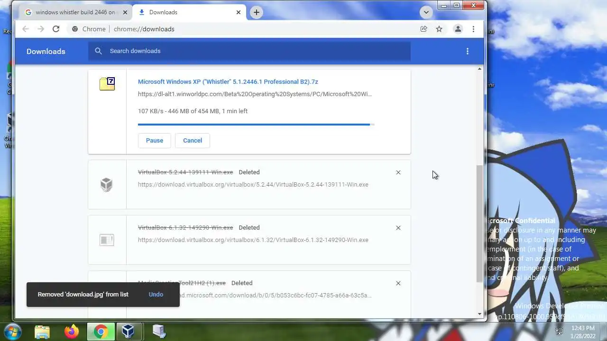
Task: Click the downloads page scrollbar thumb
Action: [479, 224]
